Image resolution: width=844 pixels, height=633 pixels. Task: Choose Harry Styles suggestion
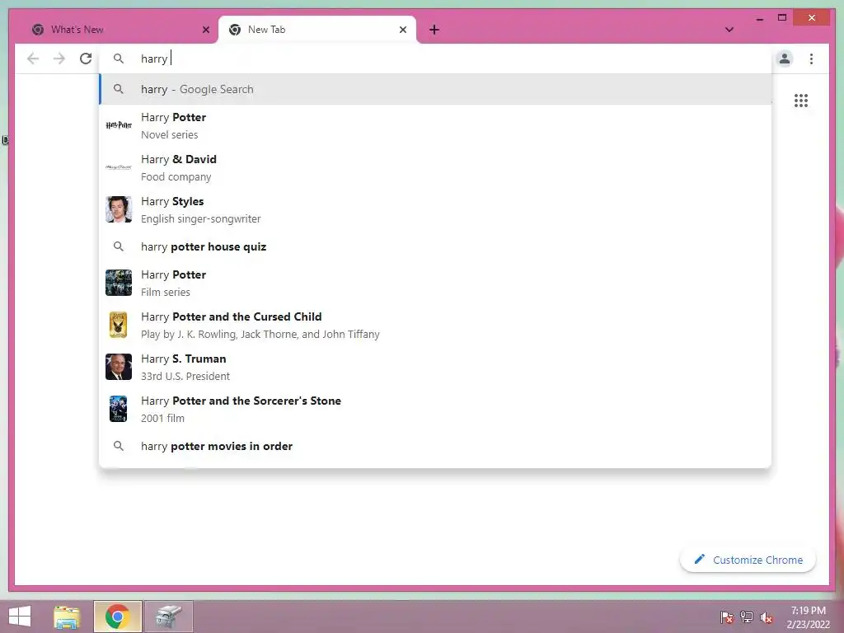(435, 209)
